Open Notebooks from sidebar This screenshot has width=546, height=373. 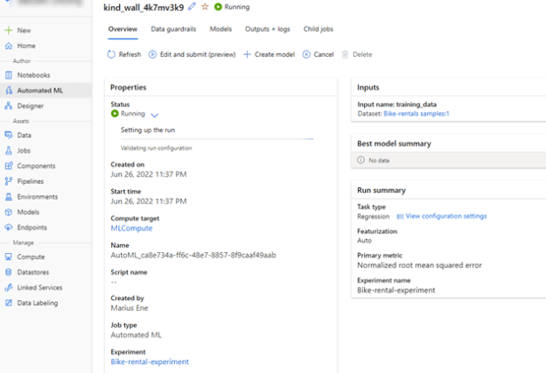[33, 75]
